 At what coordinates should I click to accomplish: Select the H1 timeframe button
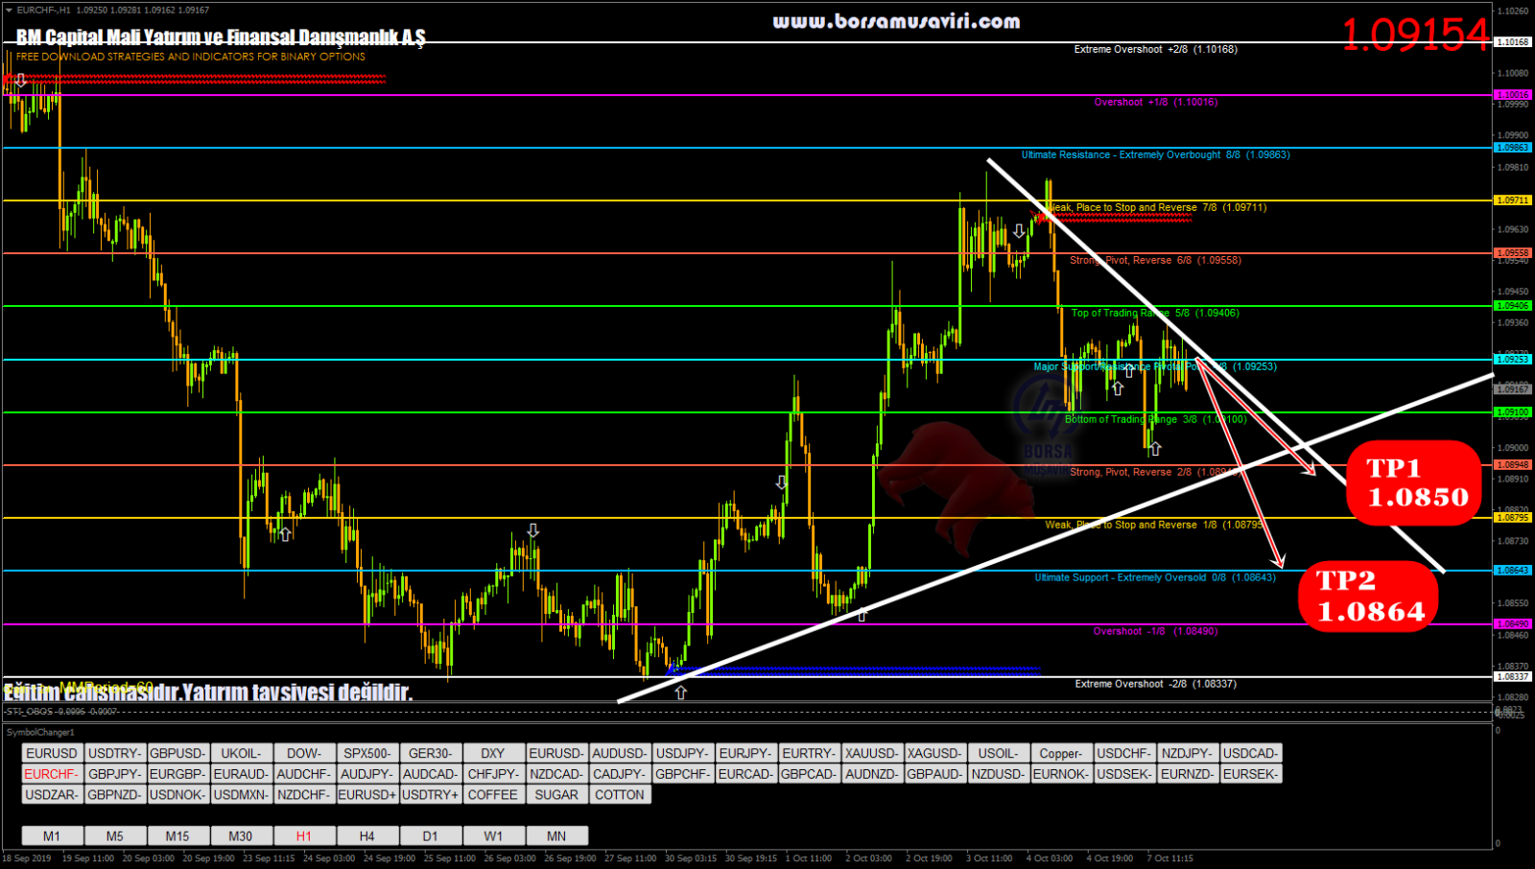tap(304, 835)
